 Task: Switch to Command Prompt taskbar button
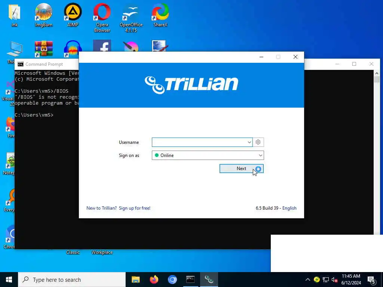190,280
